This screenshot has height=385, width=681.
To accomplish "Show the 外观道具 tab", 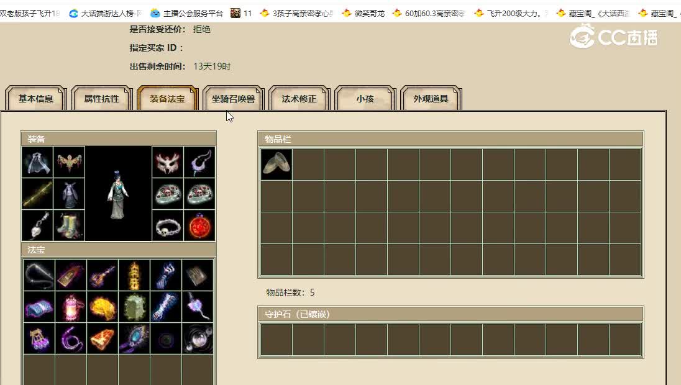I will click(x=431, y=99).
